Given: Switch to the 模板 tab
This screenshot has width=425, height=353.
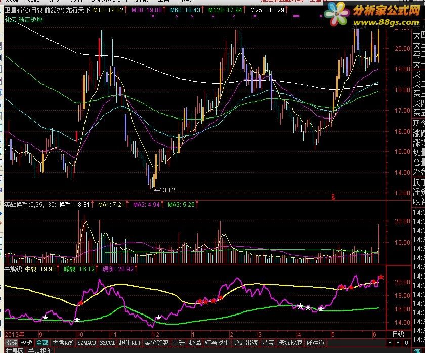Looking at the screenshot, I should coord(26,343).
